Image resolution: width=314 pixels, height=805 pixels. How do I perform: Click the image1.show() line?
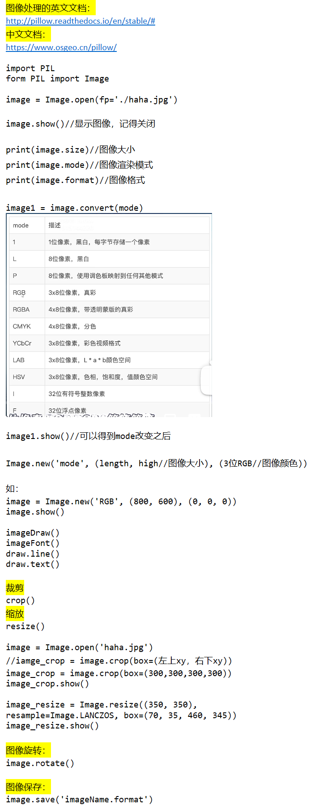coord(88,436)
